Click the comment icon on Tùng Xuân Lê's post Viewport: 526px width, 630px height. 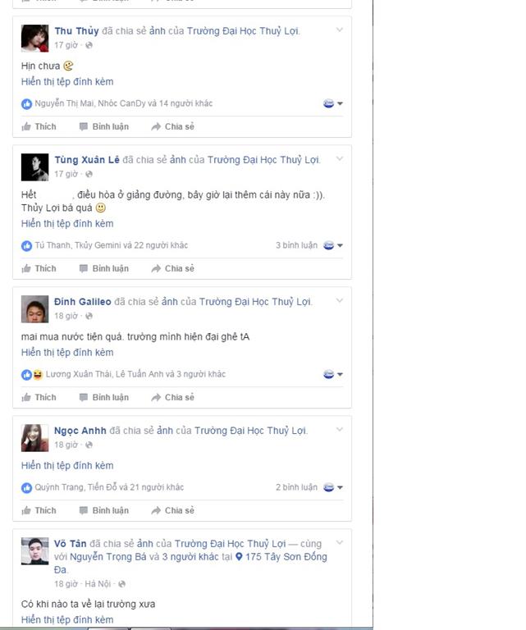84,268
